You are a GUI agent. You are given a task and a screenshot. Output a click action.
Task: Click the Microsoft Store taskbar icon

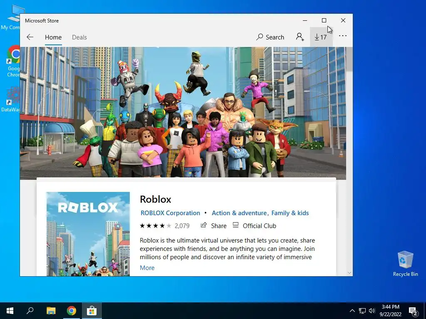(92, 311)
